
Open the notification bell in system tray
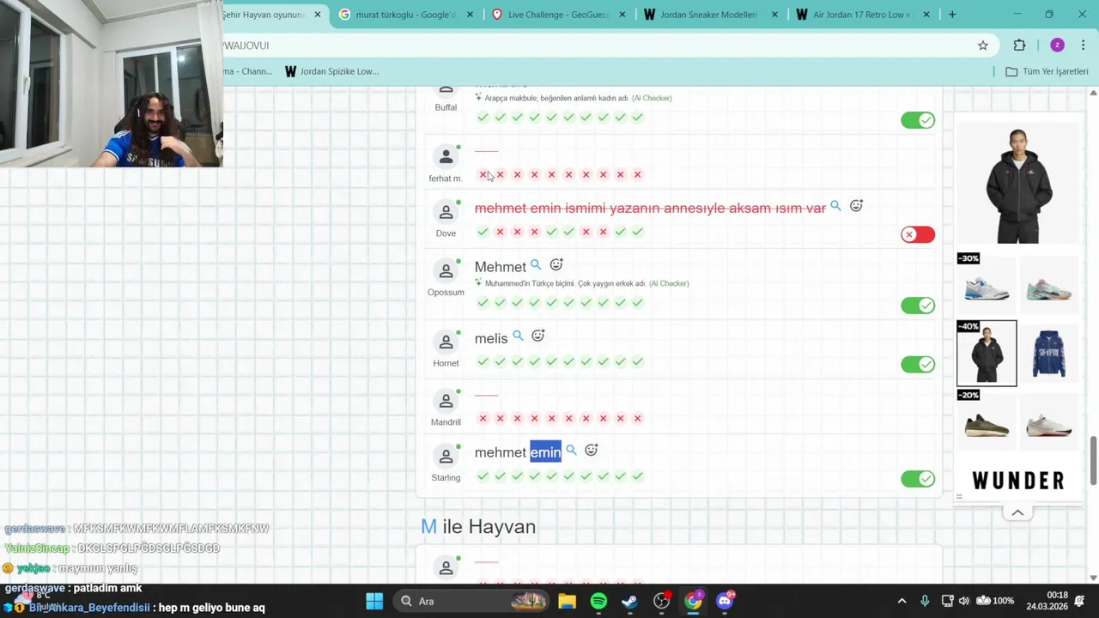1080,601
